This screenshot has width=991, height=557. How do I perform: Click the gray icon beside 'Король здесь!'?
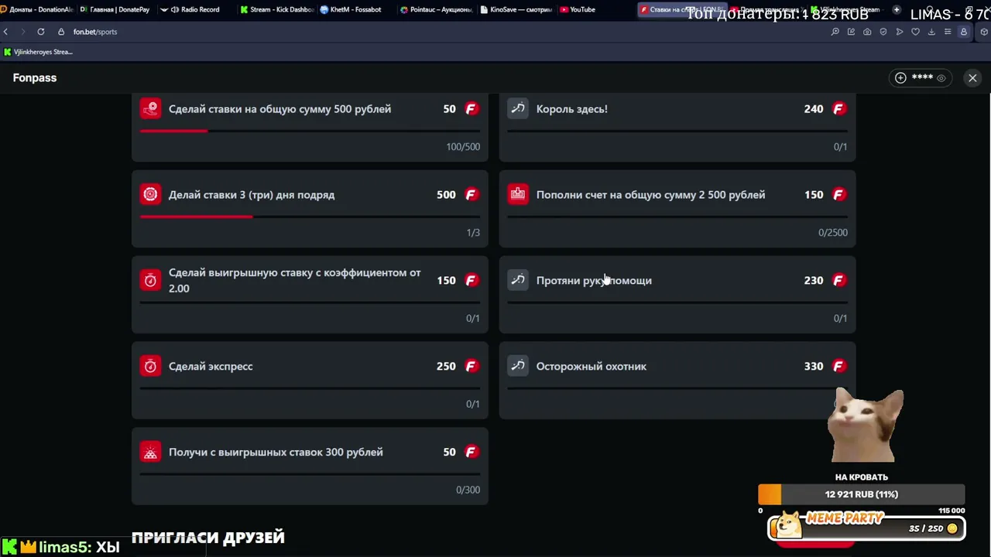(x=518, y=109)
